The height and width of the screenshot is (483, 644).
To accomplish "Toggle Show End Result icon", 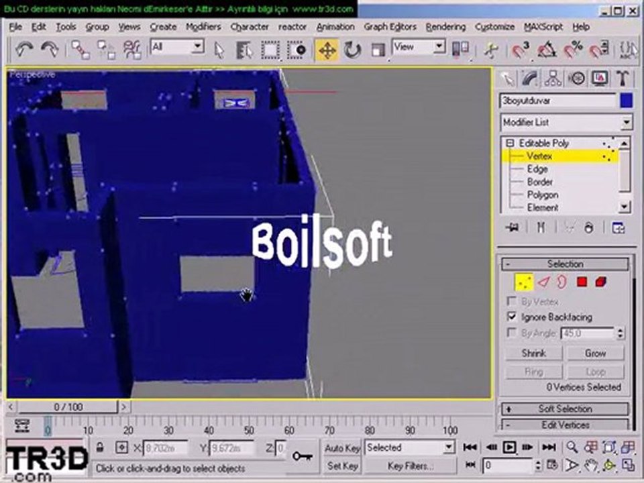I will coord(541,227).
